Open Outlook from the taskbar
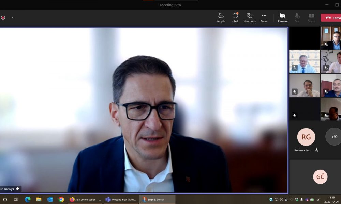Image resolution: width=341 pixels, height=204 pixels. click(50, 199)
